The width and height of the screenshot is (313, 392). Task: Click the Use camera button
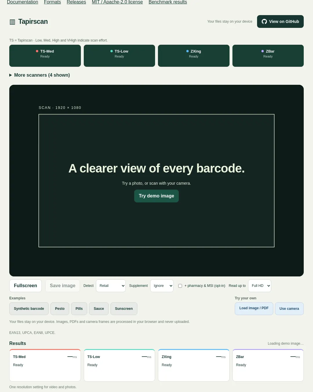[289, 309]
